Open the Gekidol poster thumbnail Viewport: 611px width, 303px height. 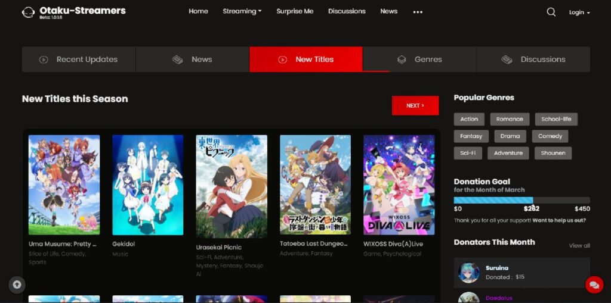click(x=148, y=185)
